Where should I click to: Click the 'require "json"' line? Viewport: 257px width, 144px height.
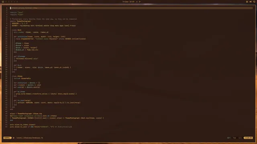tap(16, 12)
